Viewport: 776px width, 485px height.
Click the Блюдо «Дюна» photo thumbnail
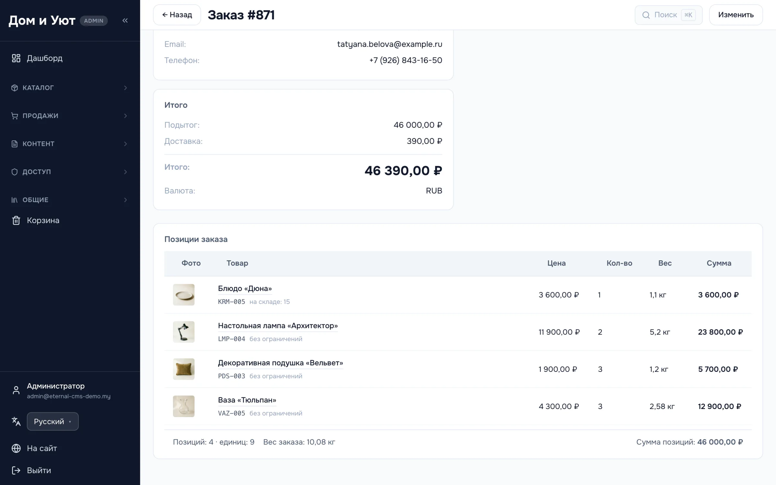coord(184,295)
